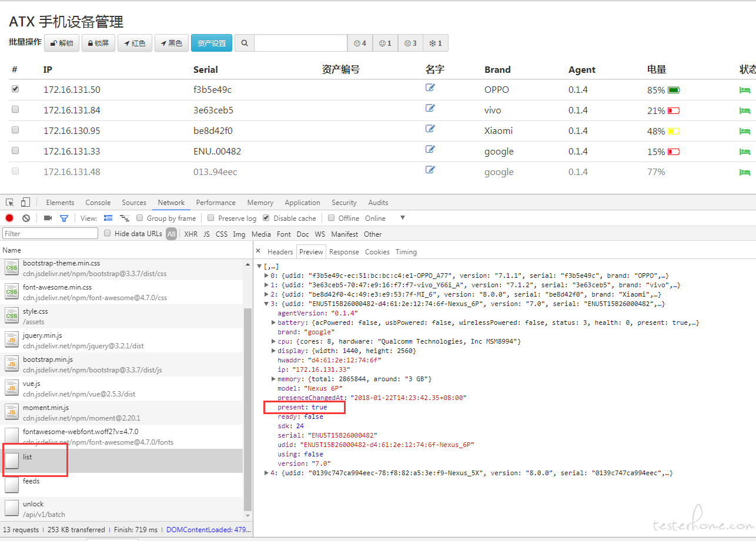Click the DevTools inspect element icon
This screenshot has height=541, width=756.
(10, 203)
